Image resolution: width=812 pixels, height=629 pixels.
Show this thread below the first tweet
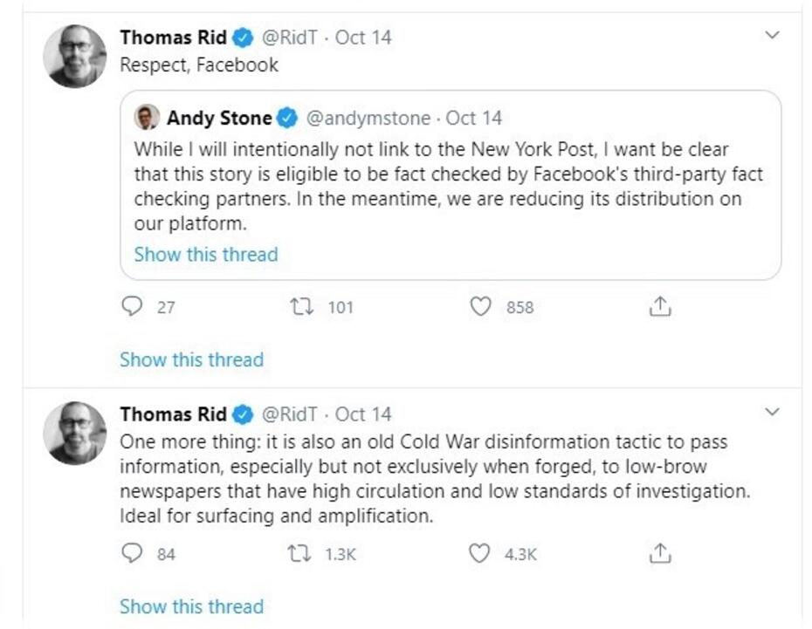click(x=191, y=359)
